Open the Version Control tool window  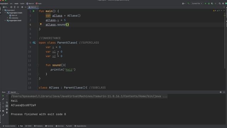[9, 126]
